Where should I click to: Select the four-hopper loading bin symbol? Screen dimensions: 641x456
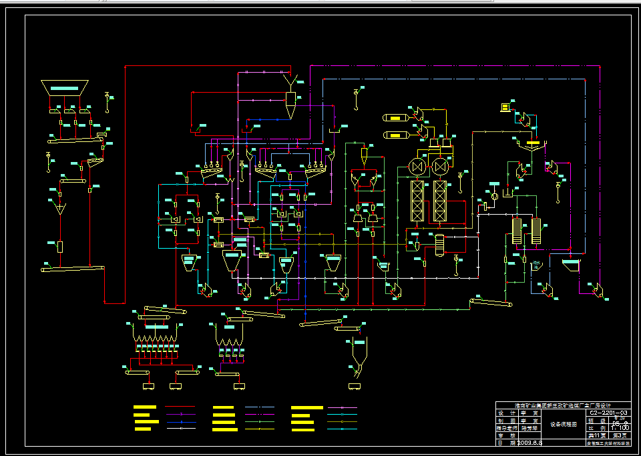point(229,335)
